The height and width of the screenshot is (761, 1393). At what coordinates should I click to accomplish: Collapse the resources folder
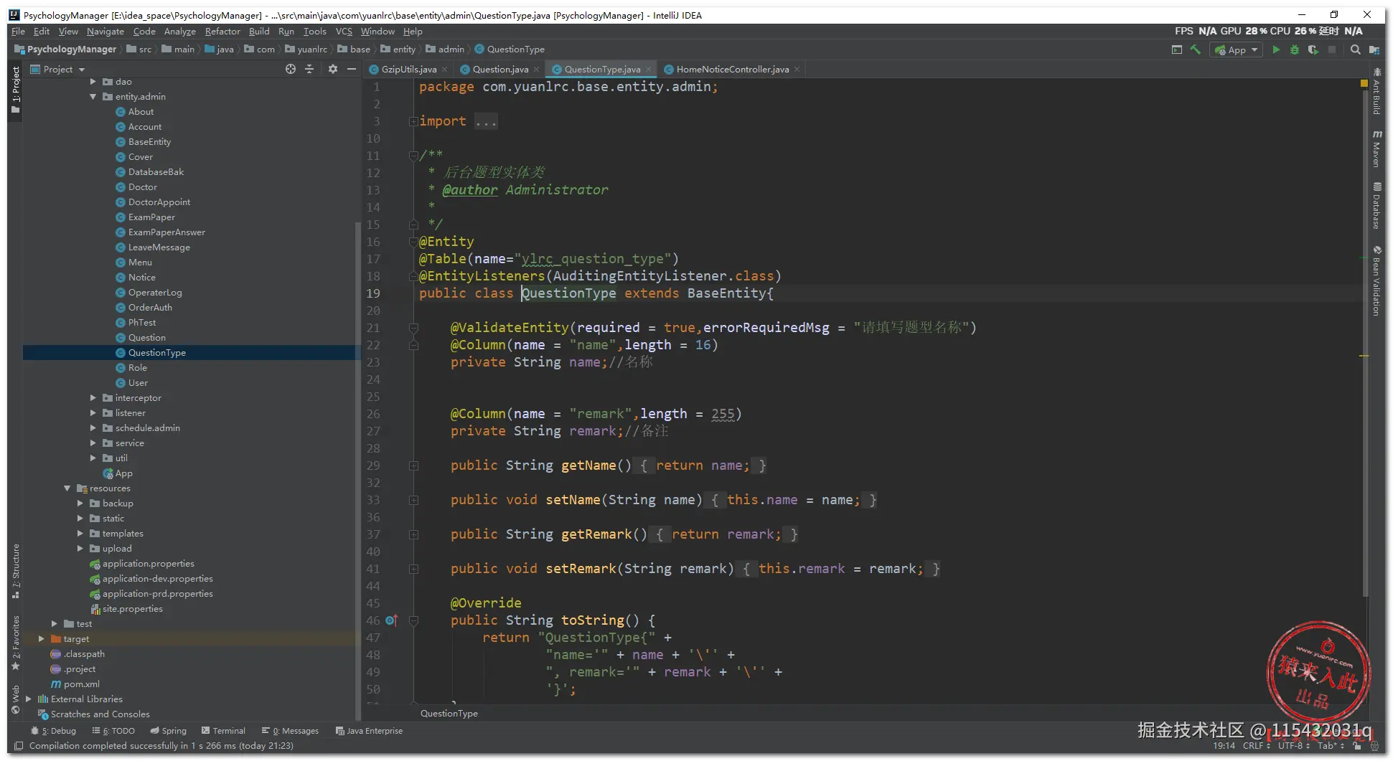coord(67,488)
